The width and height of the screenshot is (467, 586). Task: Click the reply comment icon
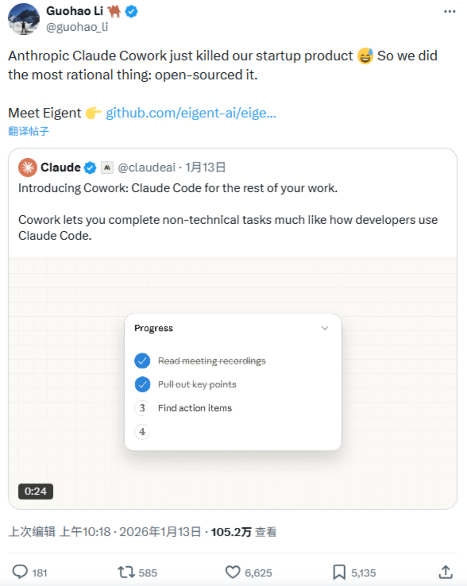point(20,572)
